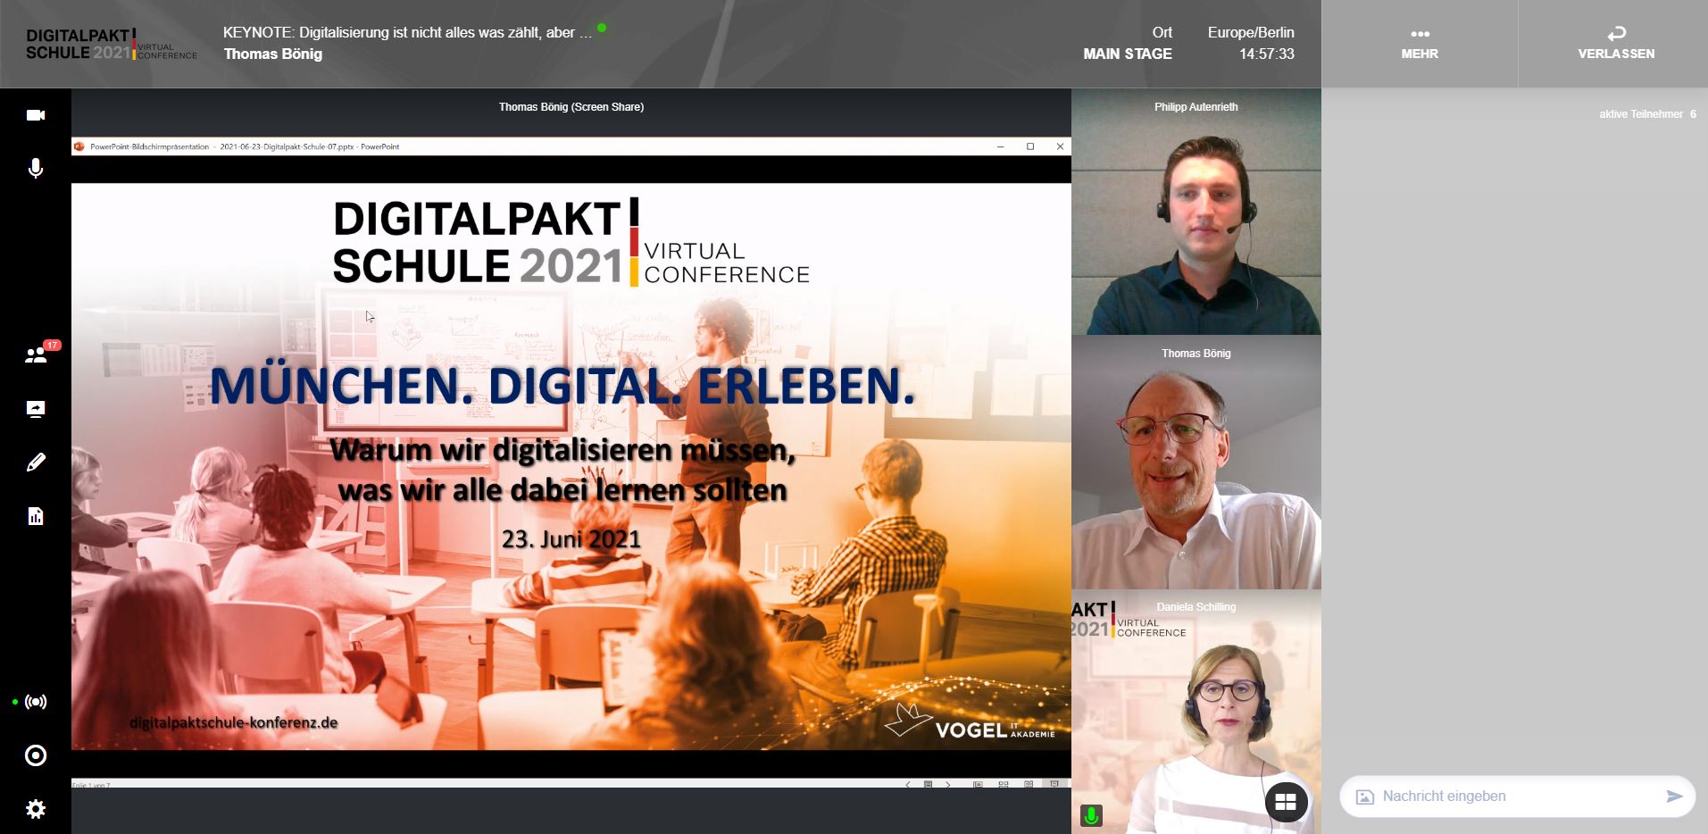1708x834 pixels.
Task: Switch layout with the grid view button
Action: tap(1286, 802)
